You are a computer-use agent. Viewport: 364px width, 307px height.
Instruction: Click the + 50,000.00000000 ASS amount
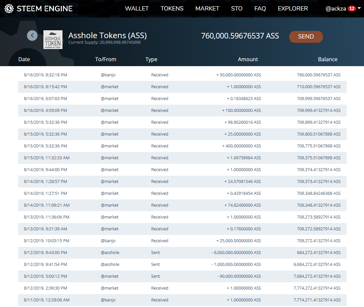pyautogui.click(x=238, y=75)
